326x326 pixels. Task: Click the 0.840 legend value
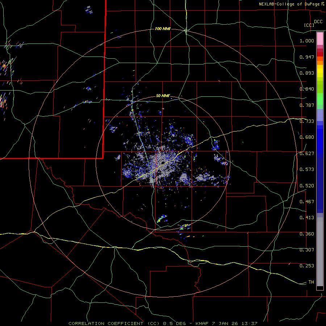tap(307, 89)
